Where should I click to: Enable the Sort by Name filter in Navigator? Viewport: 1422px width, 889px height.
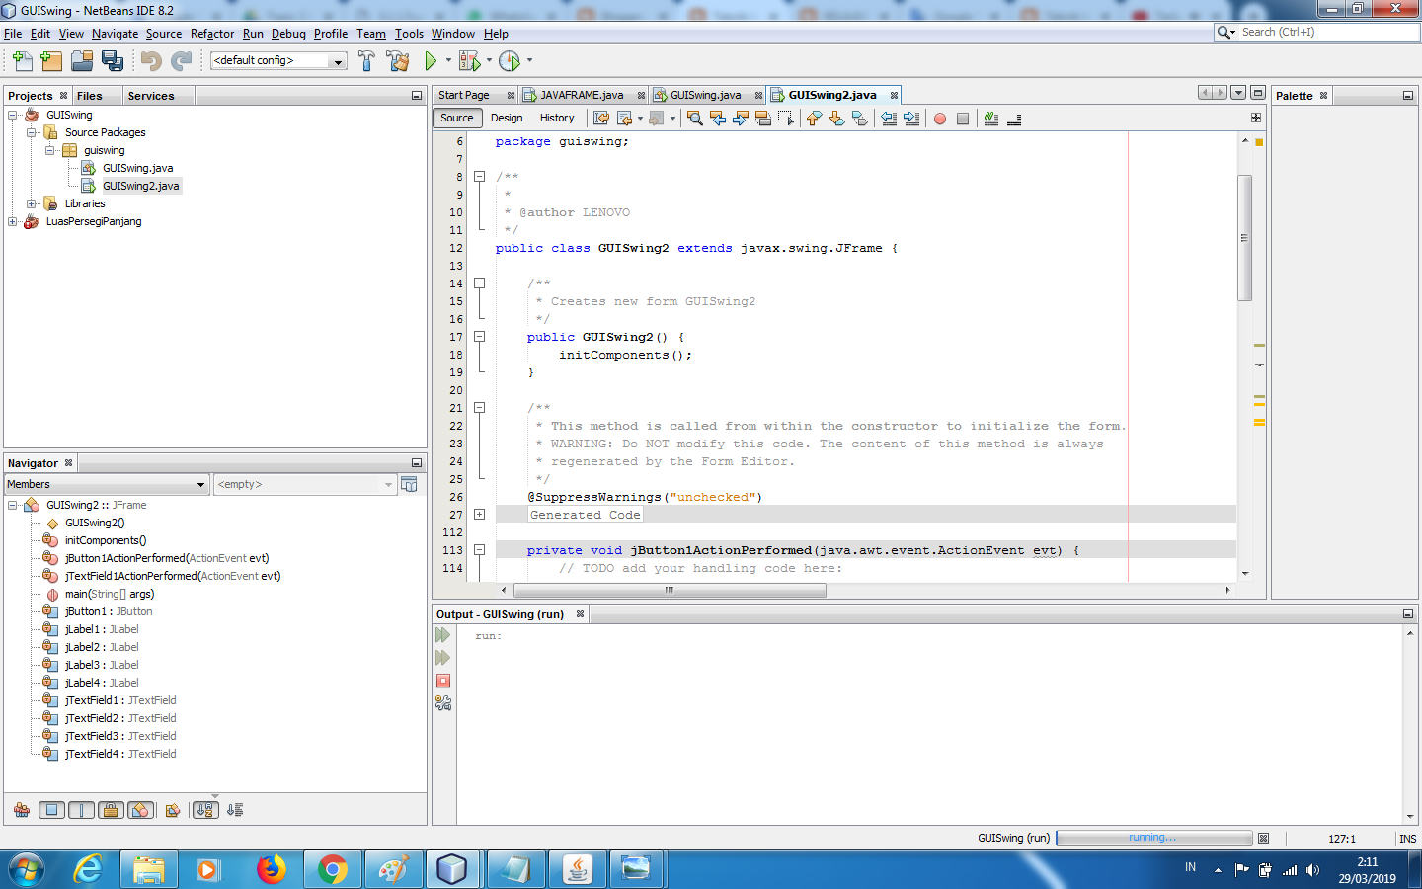coord(204,810)
